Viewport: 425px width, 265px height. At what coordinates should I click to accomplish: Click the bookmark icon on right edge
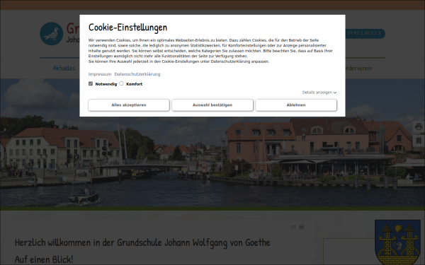point(419,141)
